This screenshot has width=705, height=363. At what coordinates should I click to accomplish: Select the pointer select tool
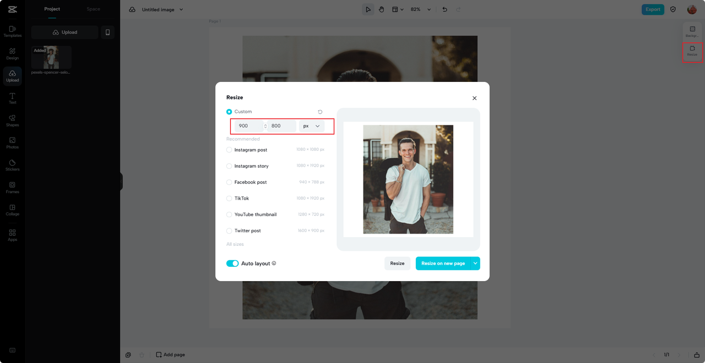[368, 9]
